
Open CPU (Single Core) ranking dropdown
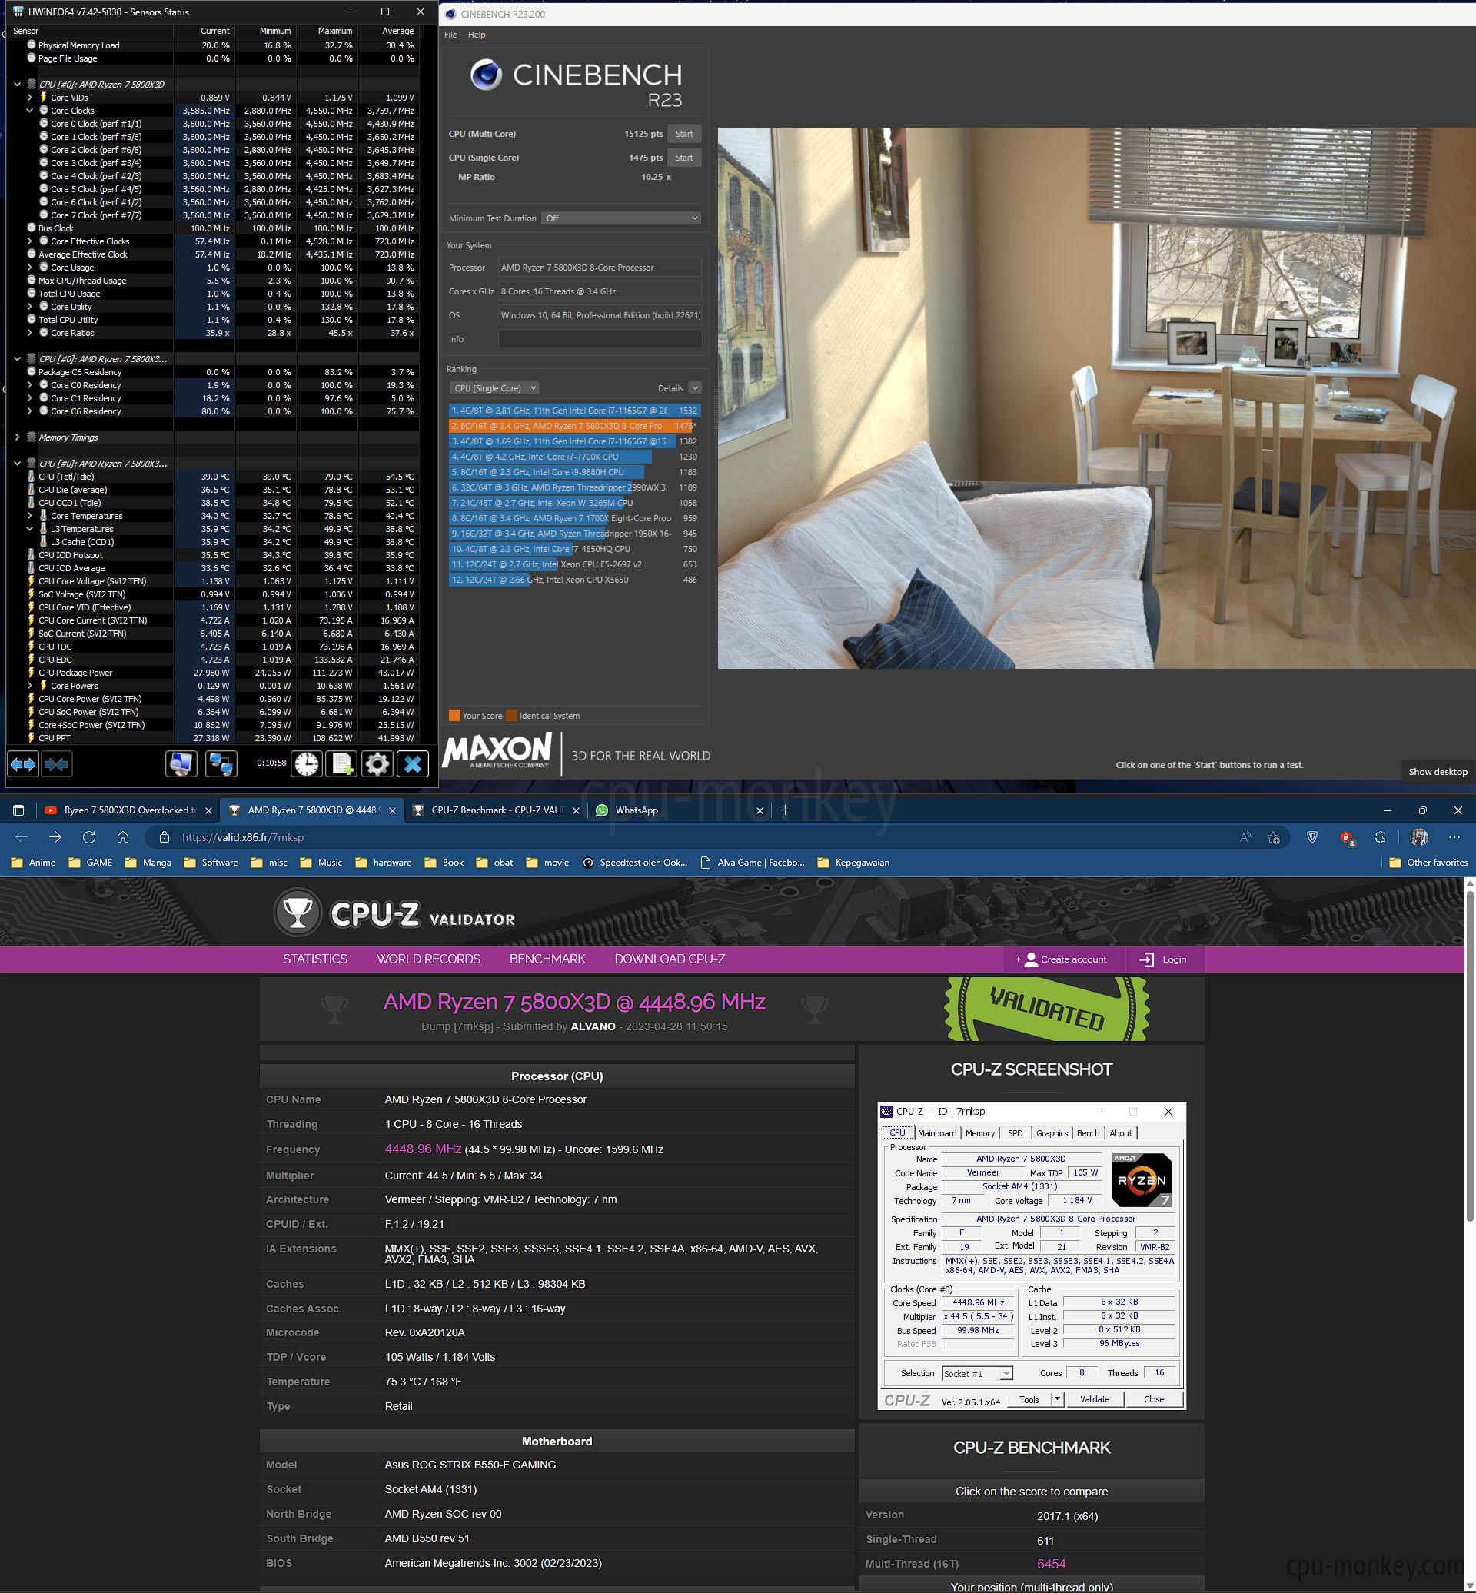pos(494,388)
